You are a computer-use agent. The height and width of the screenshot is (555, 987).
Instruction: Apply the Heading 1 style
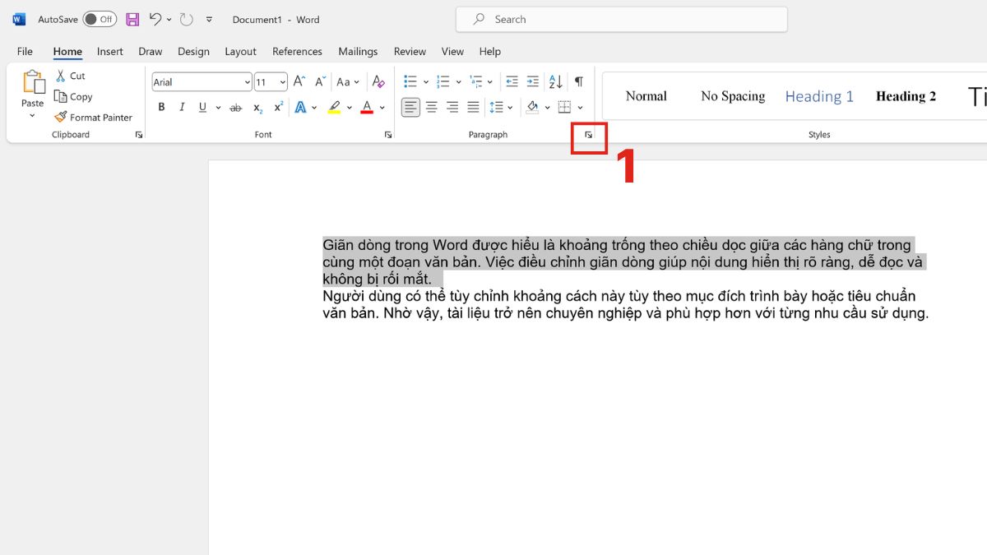pos(819,96)
